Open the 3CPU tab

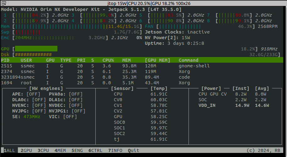(x=43, y=150)
